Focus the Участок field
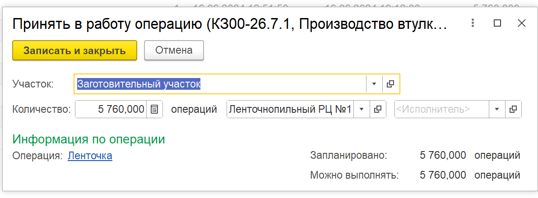Image resolution: width=538 pixels, height=198 pixels. tap(220, 84)
